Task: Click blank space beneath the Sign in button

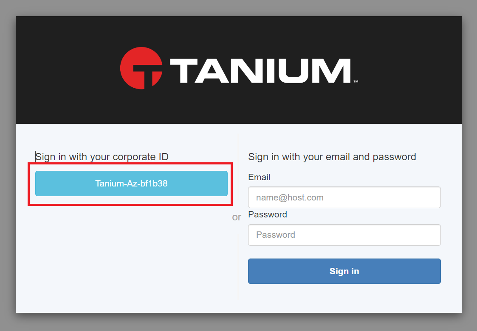Action: (344, 299)
